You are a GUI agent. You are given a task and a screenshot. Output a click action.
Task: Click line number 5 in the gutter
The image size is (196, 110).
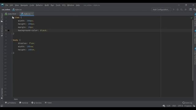(6, 31)
